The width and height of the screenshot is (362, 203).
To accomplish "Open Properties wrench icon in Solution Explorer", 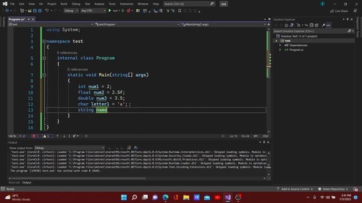I will (323, 25).
